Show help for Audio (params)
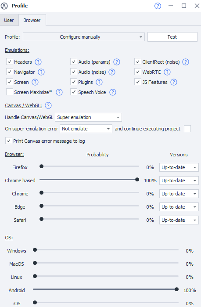 [117, 62]
